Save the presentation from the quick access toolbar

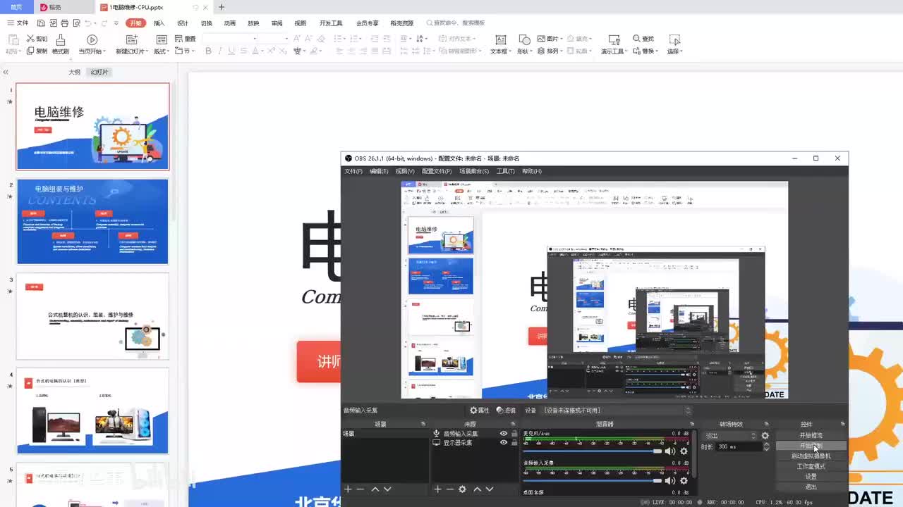coord(42,23)
